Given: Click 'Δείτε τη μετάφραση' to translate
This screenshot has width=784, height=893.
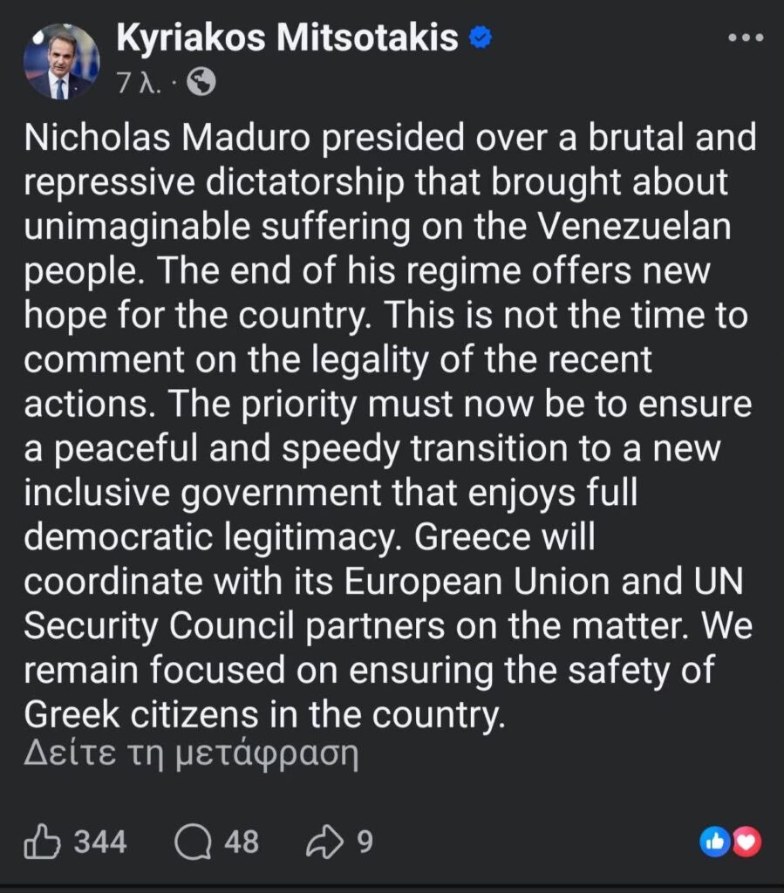Looking at the screenshot, I should tap(191, 753).
